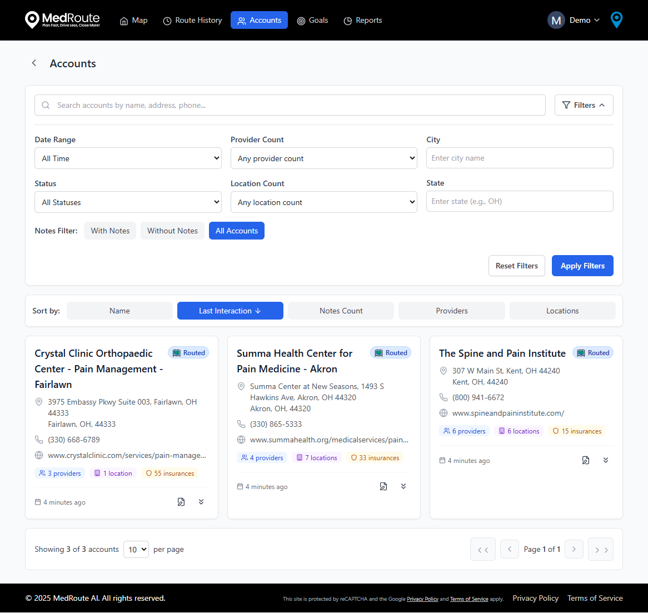Image resolution: width=648 pixels, height=613 pixels.
Task: Click Apply Filters button
Action: (x=582, y=266)
